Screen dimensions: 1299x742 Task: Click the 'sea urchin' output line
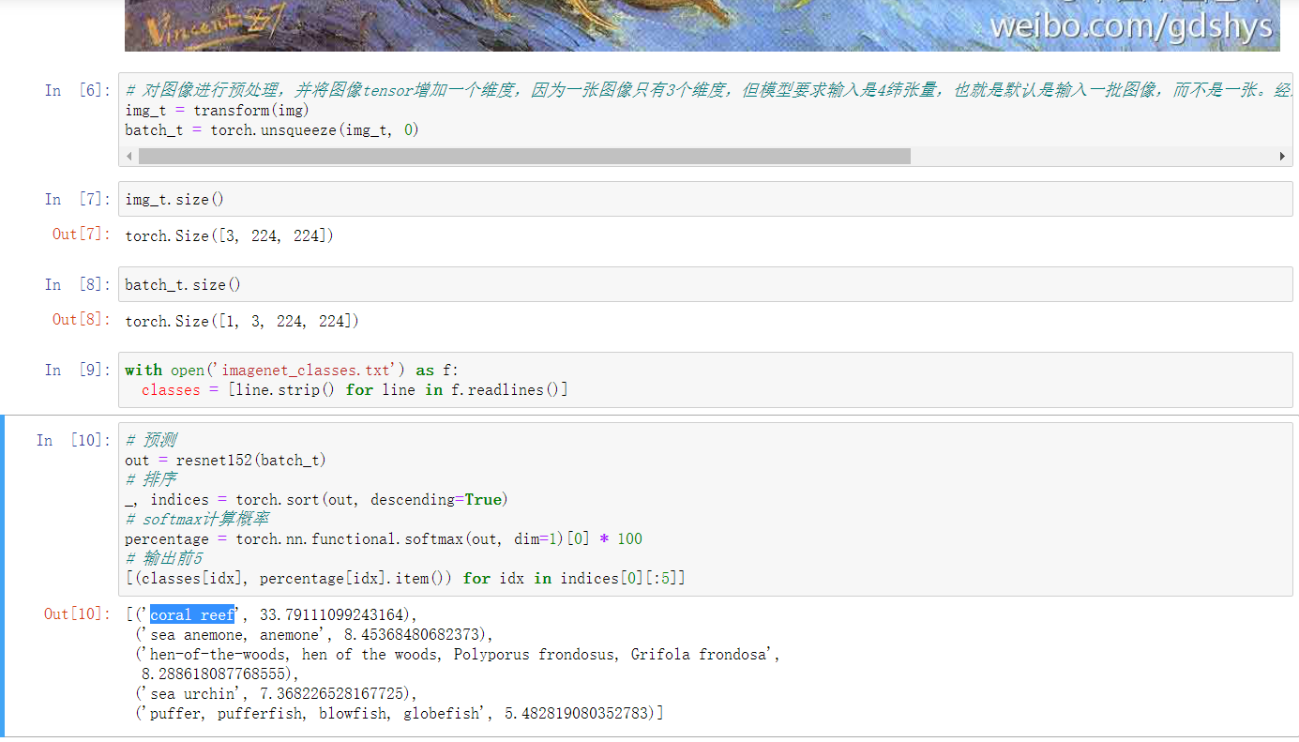tap(276, 693)
